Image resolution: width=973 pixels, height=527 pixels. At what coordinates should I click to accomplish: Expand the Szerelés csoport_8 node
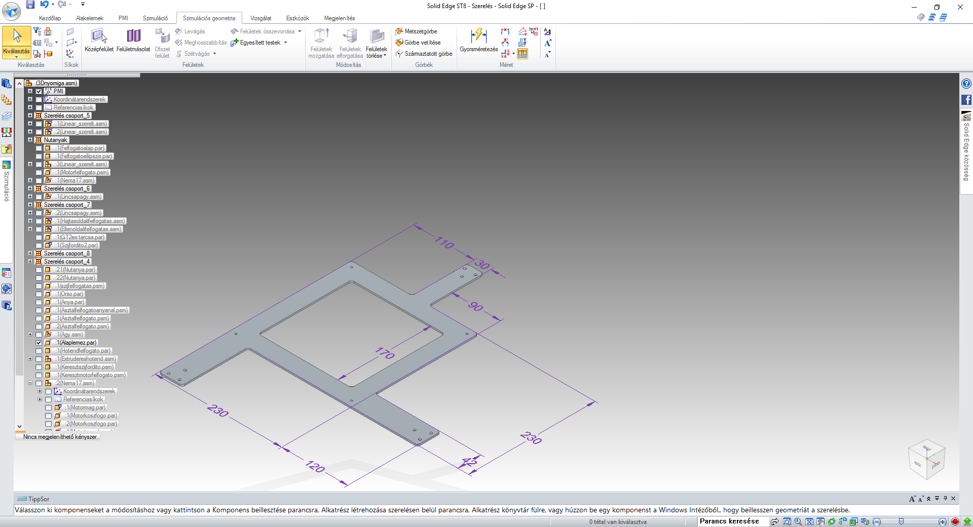point(30,253)
